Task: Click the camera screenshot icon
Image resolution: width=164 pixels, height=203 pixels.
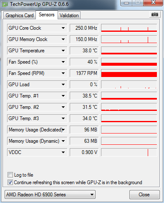Action: 155,15
